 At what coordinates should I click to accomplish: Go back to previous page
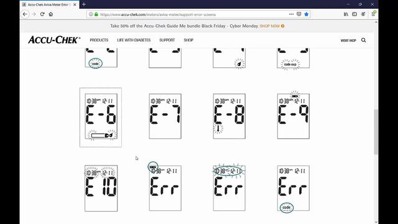[x=25, y=14]
